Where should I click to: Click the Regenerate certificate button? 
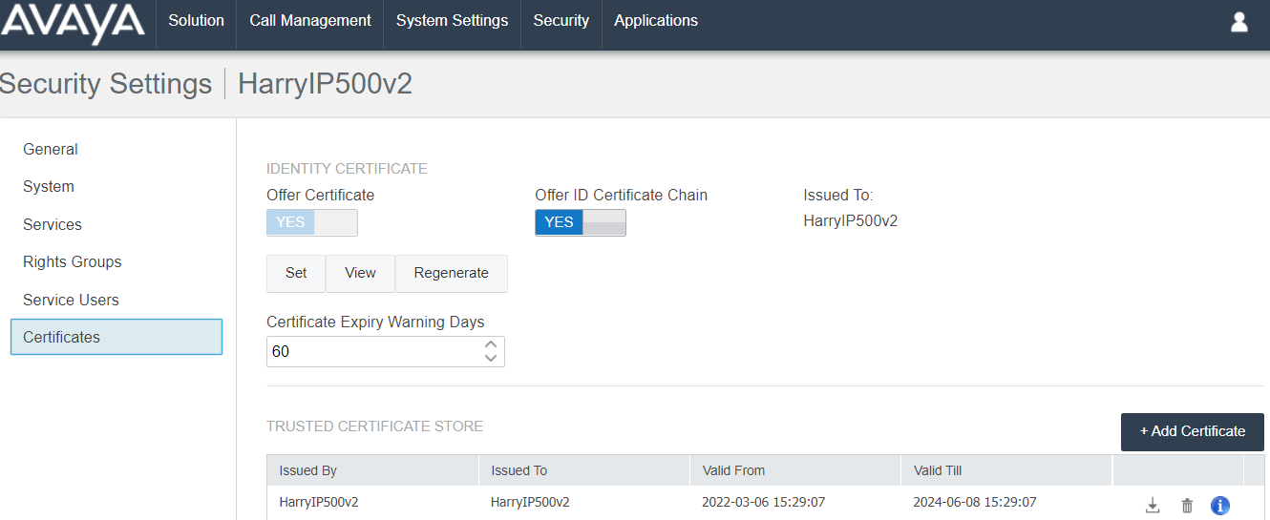click(452, 273)
